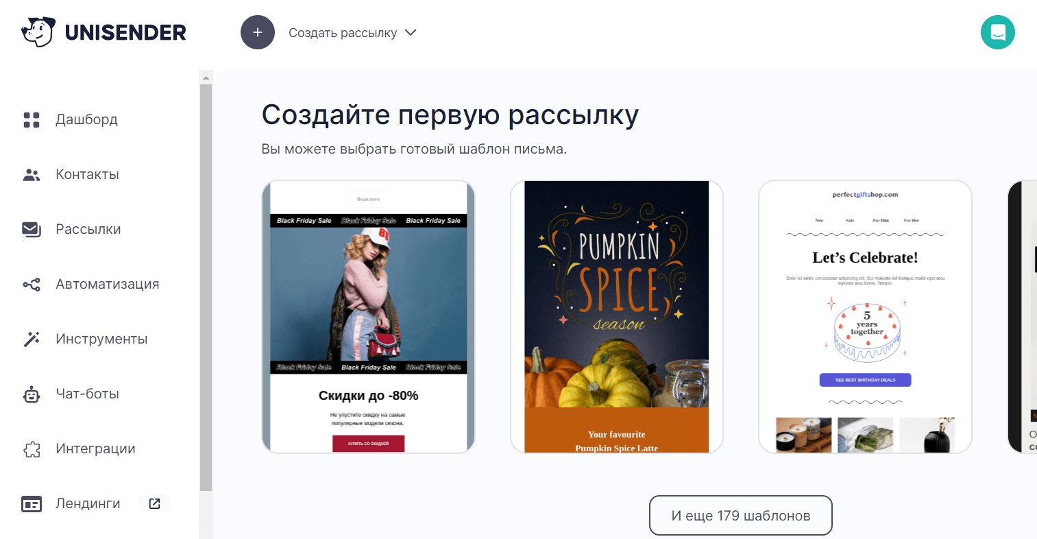Image resolution: width=1037 pixels, height=539 pixels.
Task: Click the Рассылки envelope icon
Action: click(32, 229)
